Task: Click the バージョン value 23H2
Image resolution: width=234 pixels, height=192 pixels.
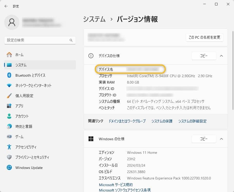Action: (x=131, y=159)
